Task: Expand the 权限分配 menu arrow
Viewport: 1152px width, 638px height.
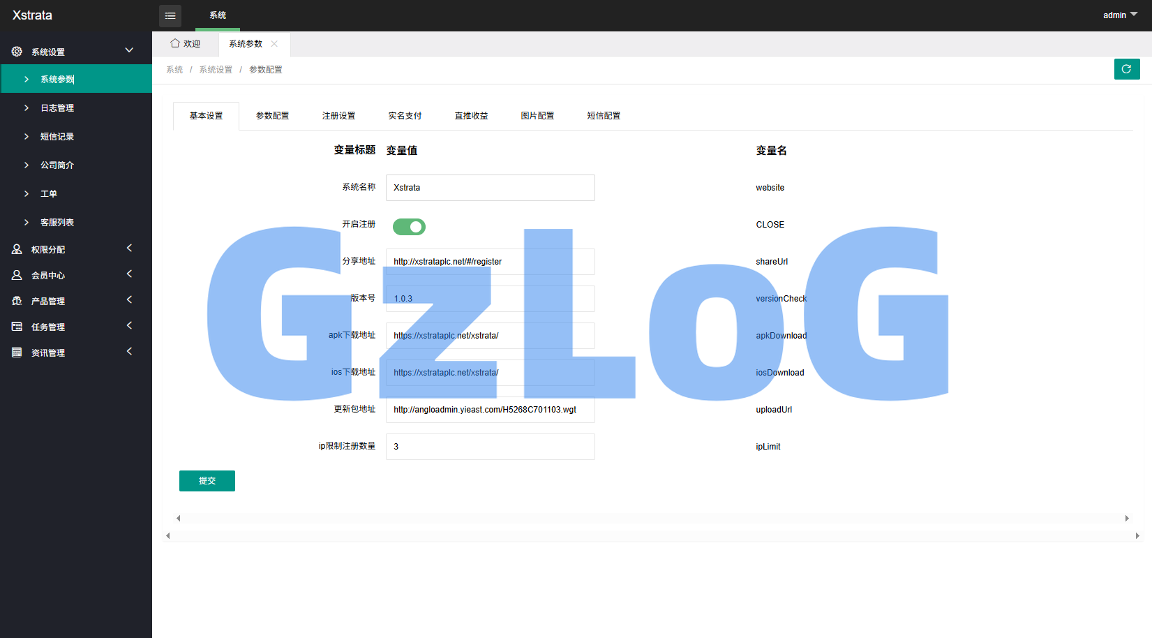Action: [129, 248]
